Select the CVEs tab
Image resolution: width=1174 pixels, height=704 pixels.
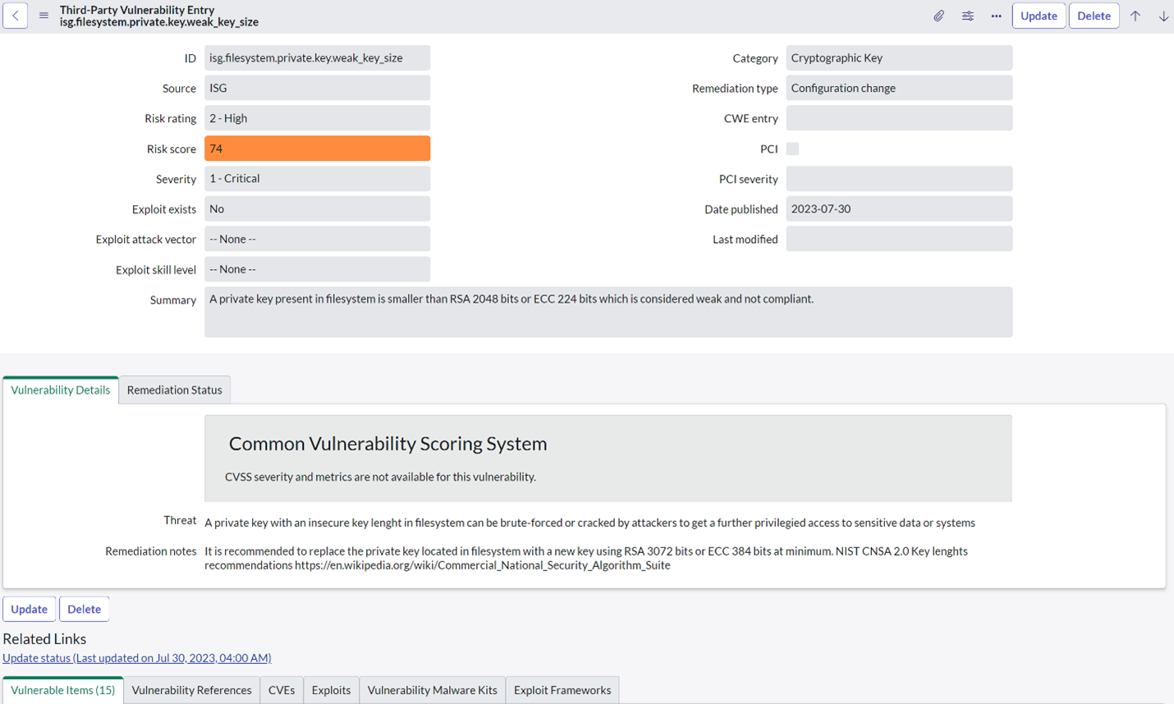(x=282, y=690)
